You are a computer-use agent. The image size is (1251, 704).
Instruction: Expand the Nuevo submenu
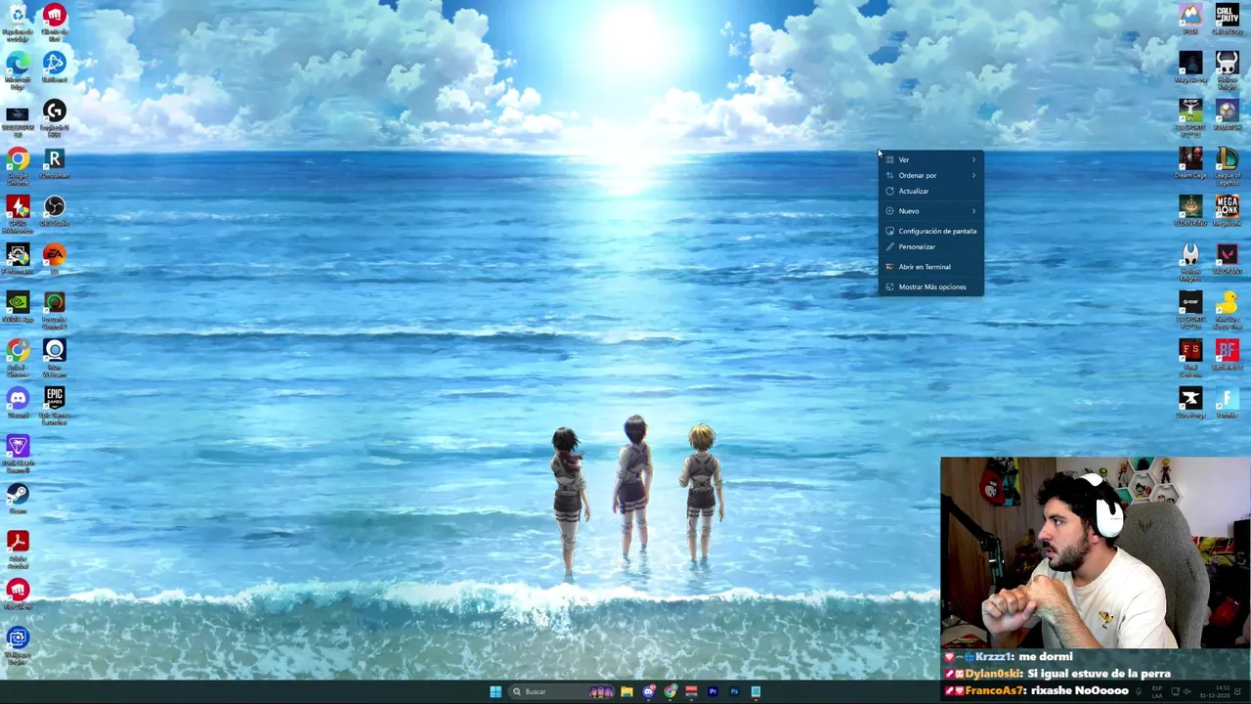[930, 211]
